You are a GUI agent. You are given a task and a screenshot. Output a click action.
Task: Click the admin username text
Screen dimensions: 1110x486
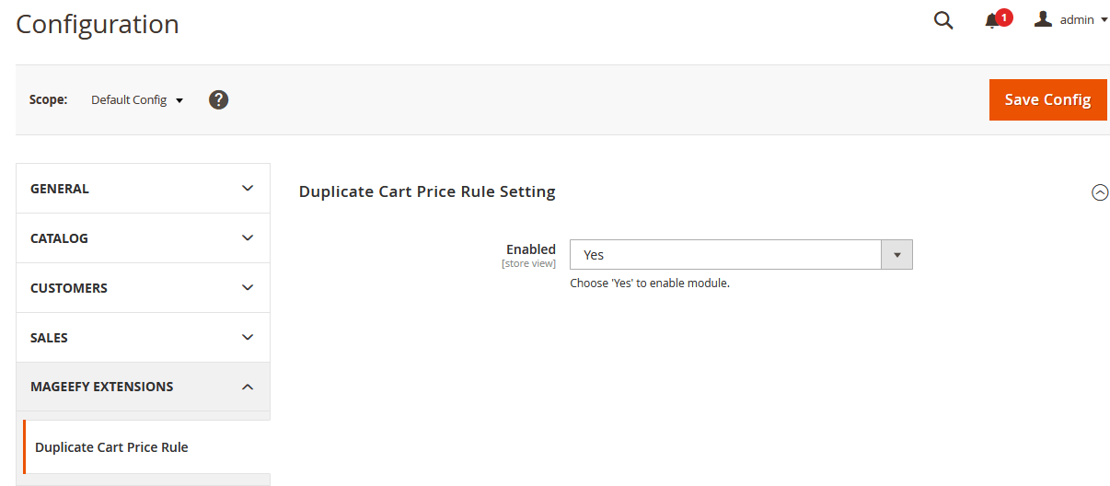click(1076, 20)
